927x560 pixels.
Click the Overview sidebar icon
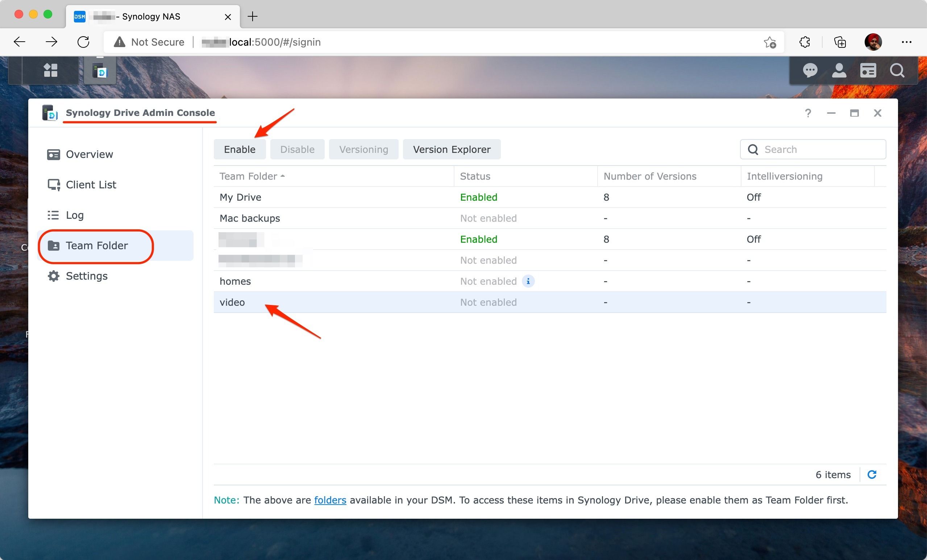pyautogui.click(x=54, y=154)
